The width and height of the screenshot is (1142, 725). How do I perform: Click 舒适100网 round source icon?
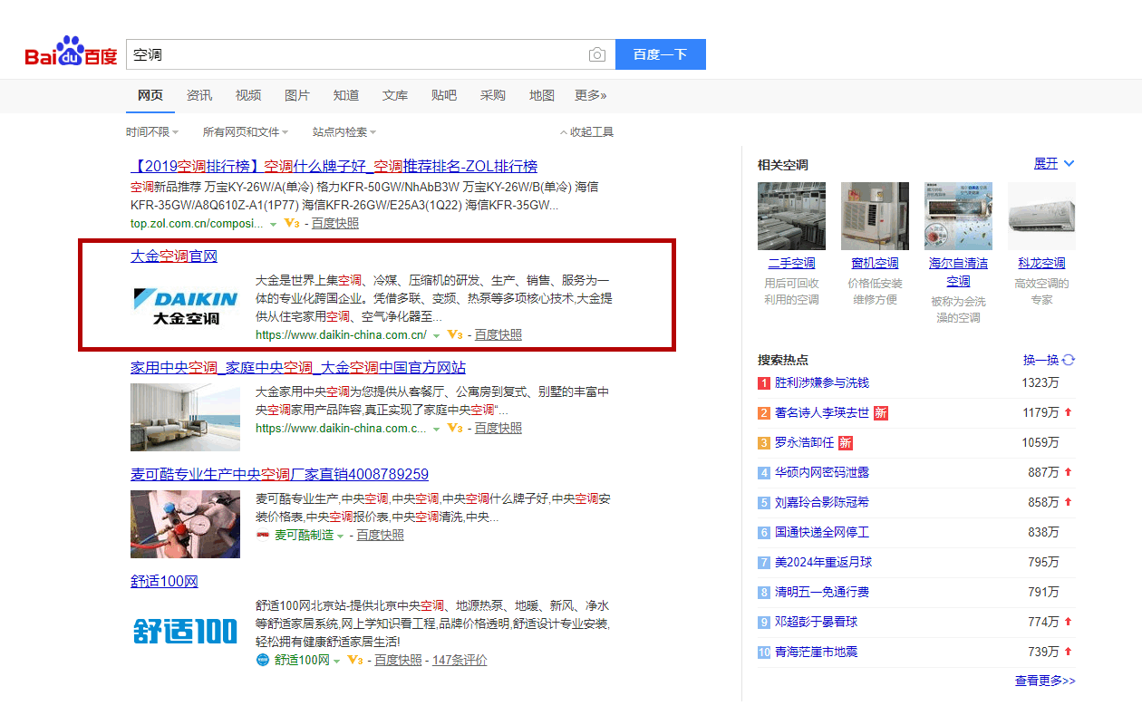click(x=263, y=660)
